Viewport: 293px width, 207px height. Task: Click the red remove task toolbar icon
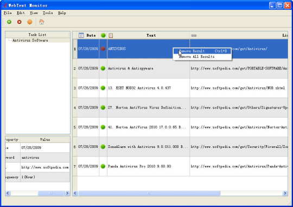tap(19, 22)
